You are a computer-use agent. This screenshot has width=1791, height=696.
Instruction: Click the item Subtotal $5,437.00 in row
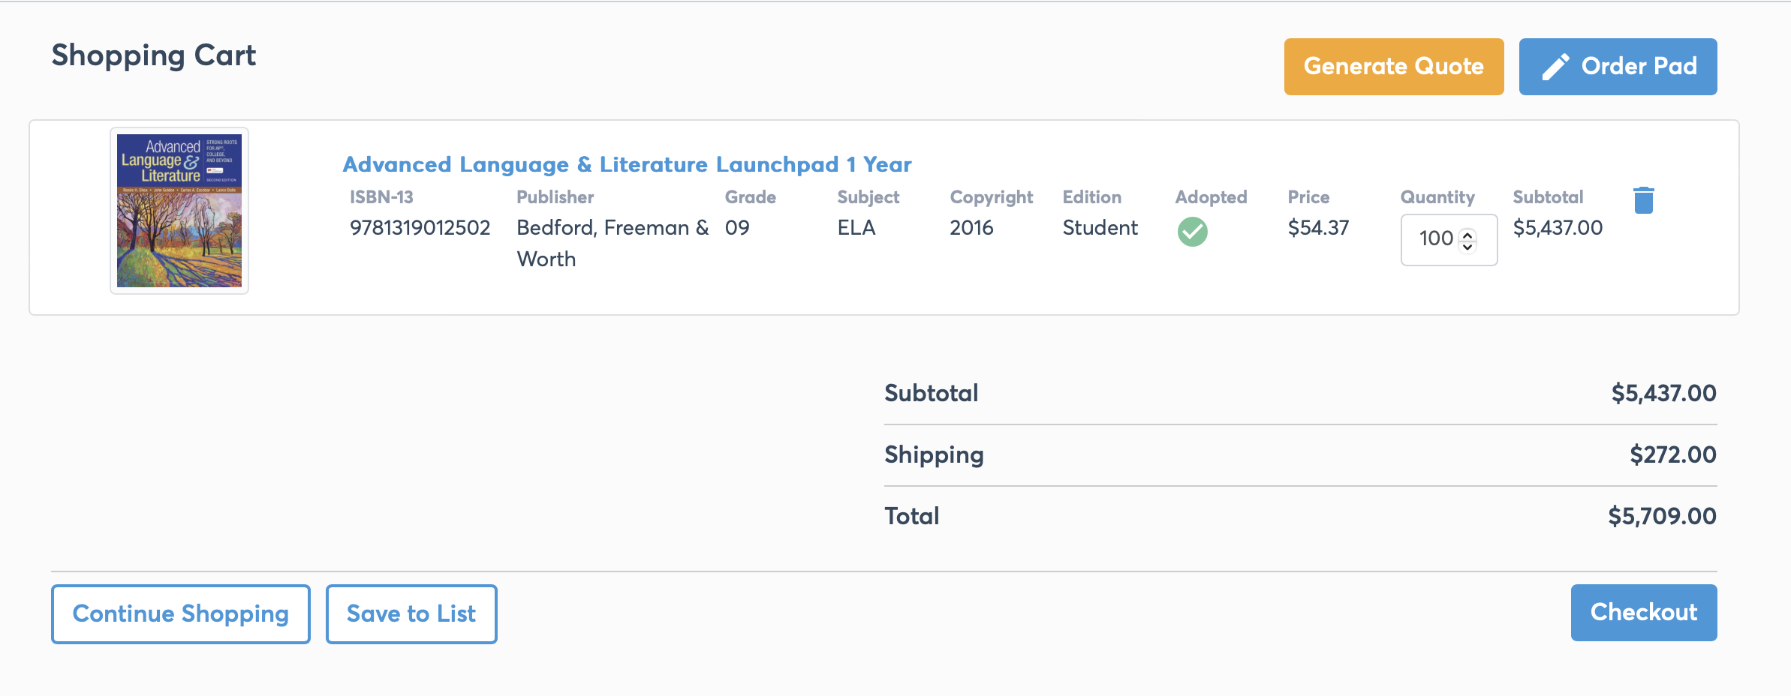[1558, 228]
